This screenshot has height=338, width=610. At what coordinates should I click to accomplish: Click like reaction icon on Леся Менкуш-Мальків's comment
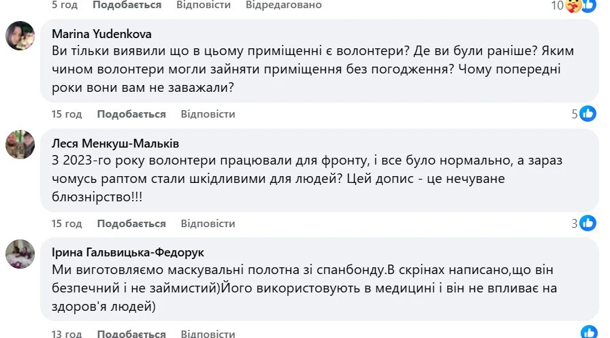588,223
